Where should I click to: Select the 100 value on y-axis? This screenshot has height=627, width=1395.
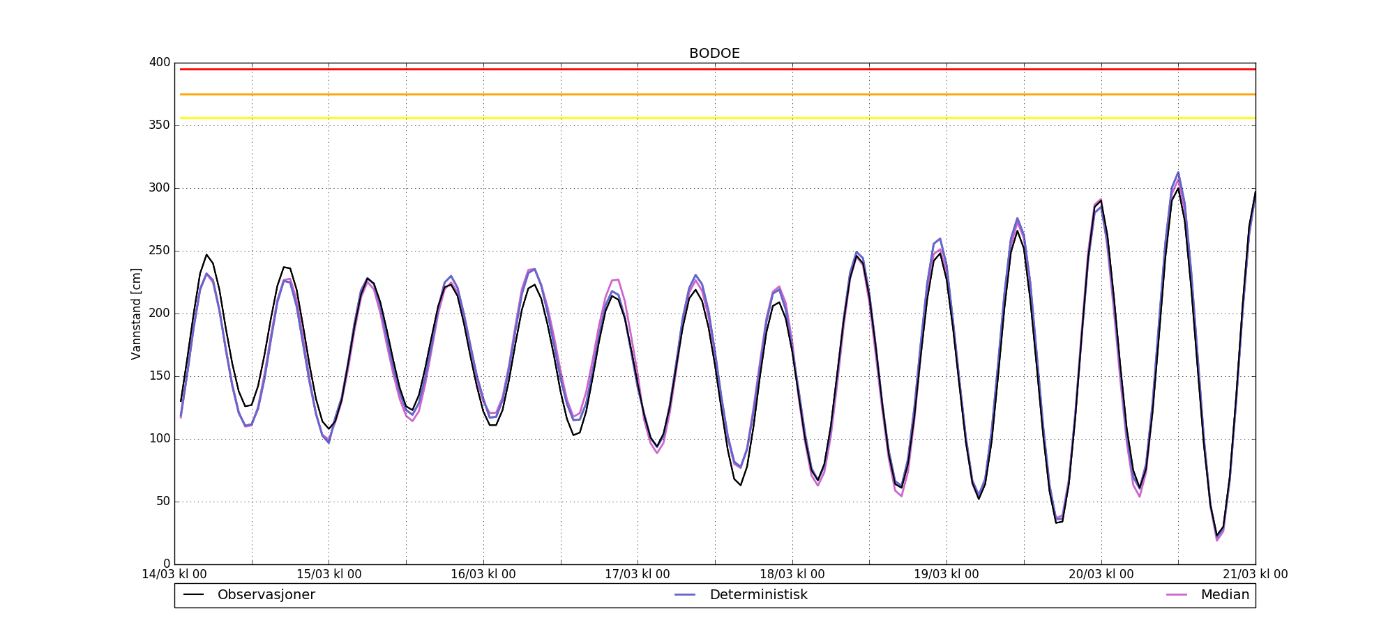[x=160, y=439]
